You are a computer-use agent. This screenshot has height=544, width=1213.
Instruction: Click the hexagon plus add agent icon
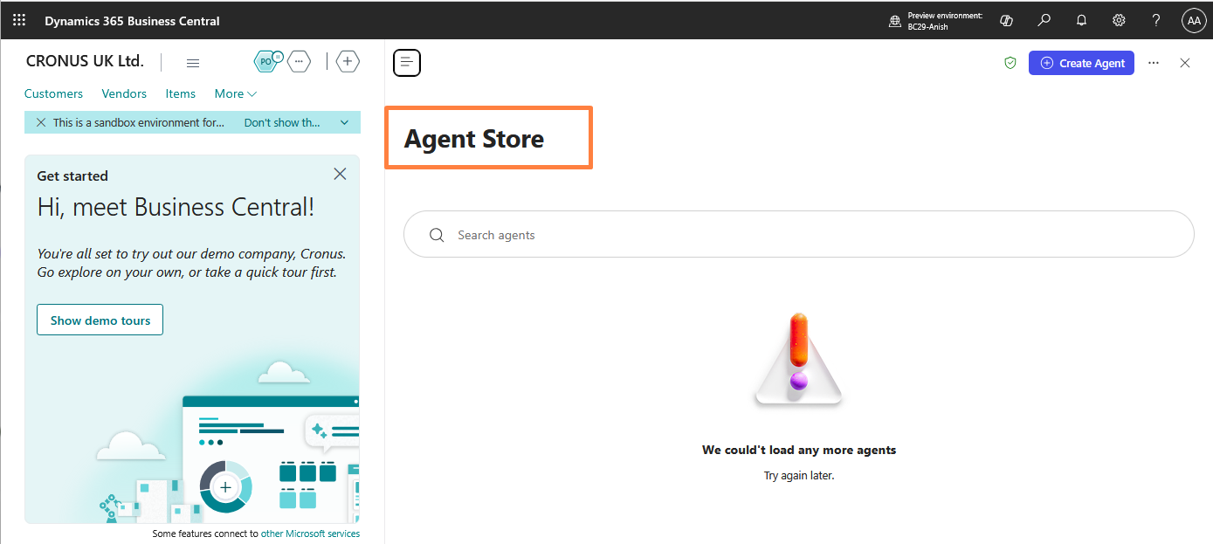(348, 61)
